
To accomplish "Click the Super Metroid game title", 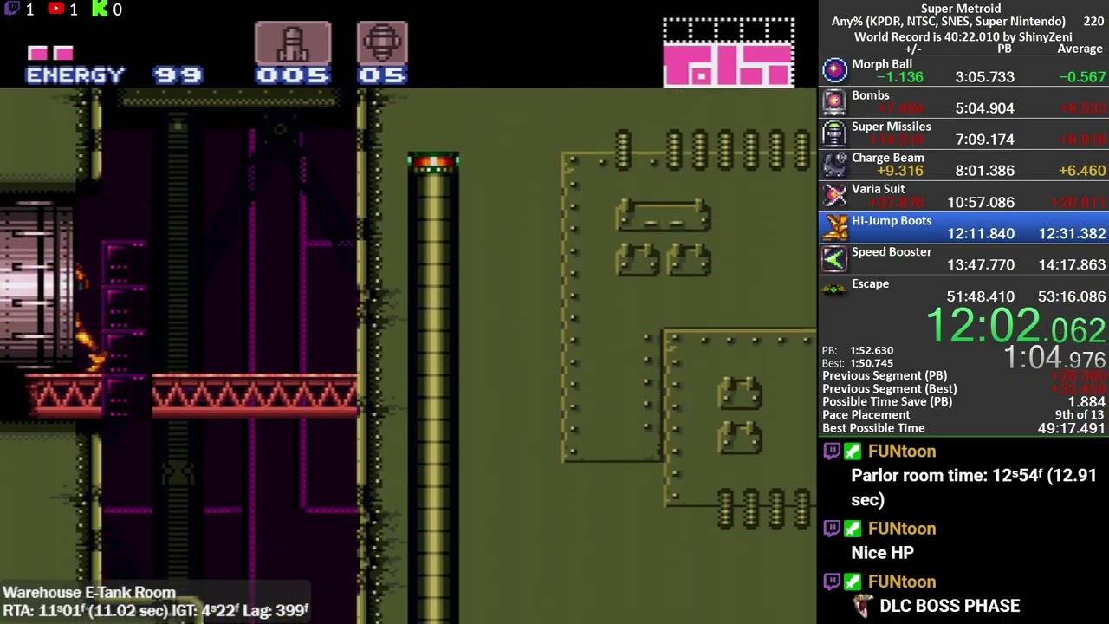I will click(x=961, y=9).
